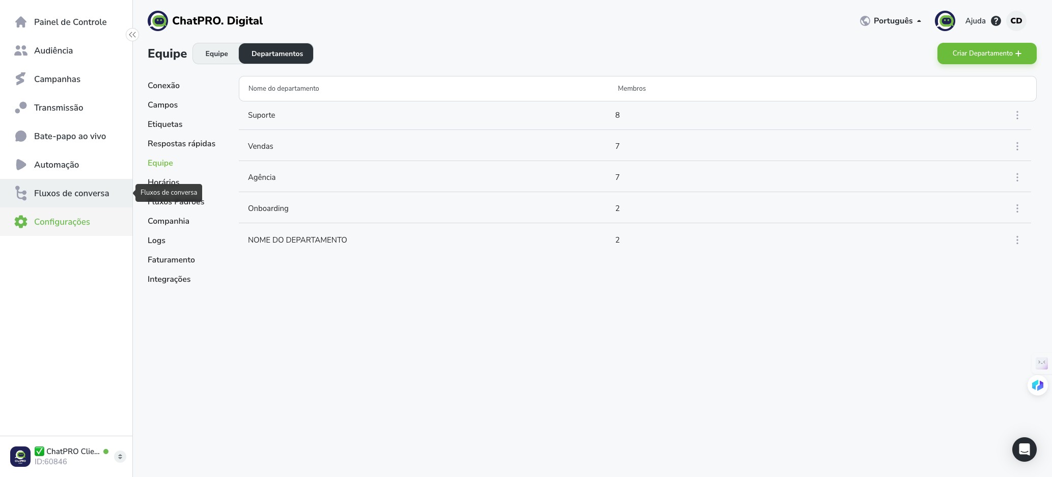Click robot avatar next to Ajuda
Image resolution: width=1052 pixels, height=477 pixels.
(945, 21)
